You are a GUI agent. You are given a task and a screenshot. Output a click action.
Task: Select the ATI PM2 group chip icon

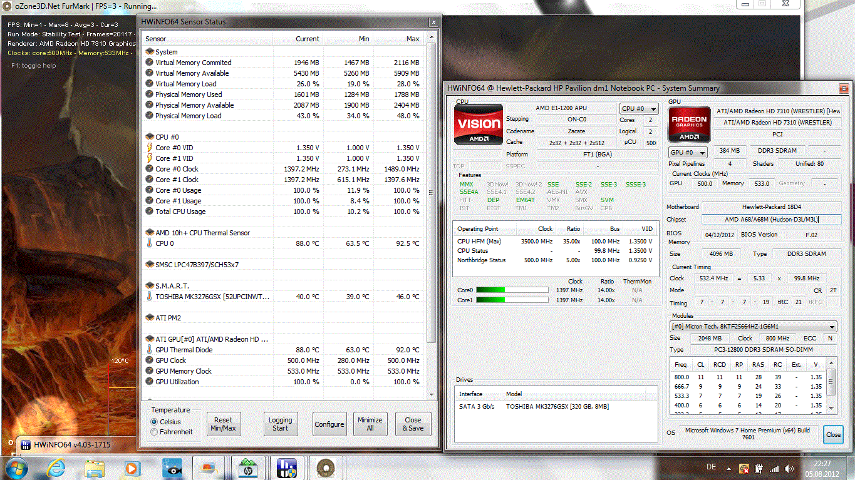coord(149,318)
